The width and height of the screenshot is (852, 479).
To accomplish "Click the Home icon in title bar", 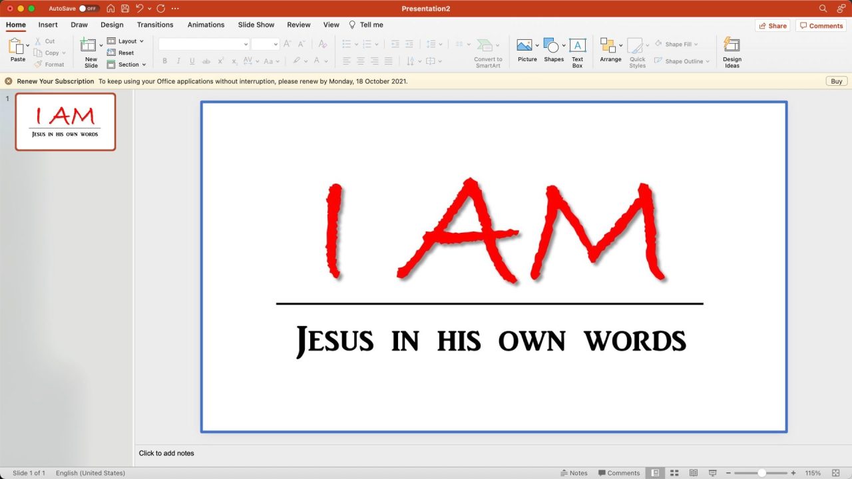I will [110, 9].
